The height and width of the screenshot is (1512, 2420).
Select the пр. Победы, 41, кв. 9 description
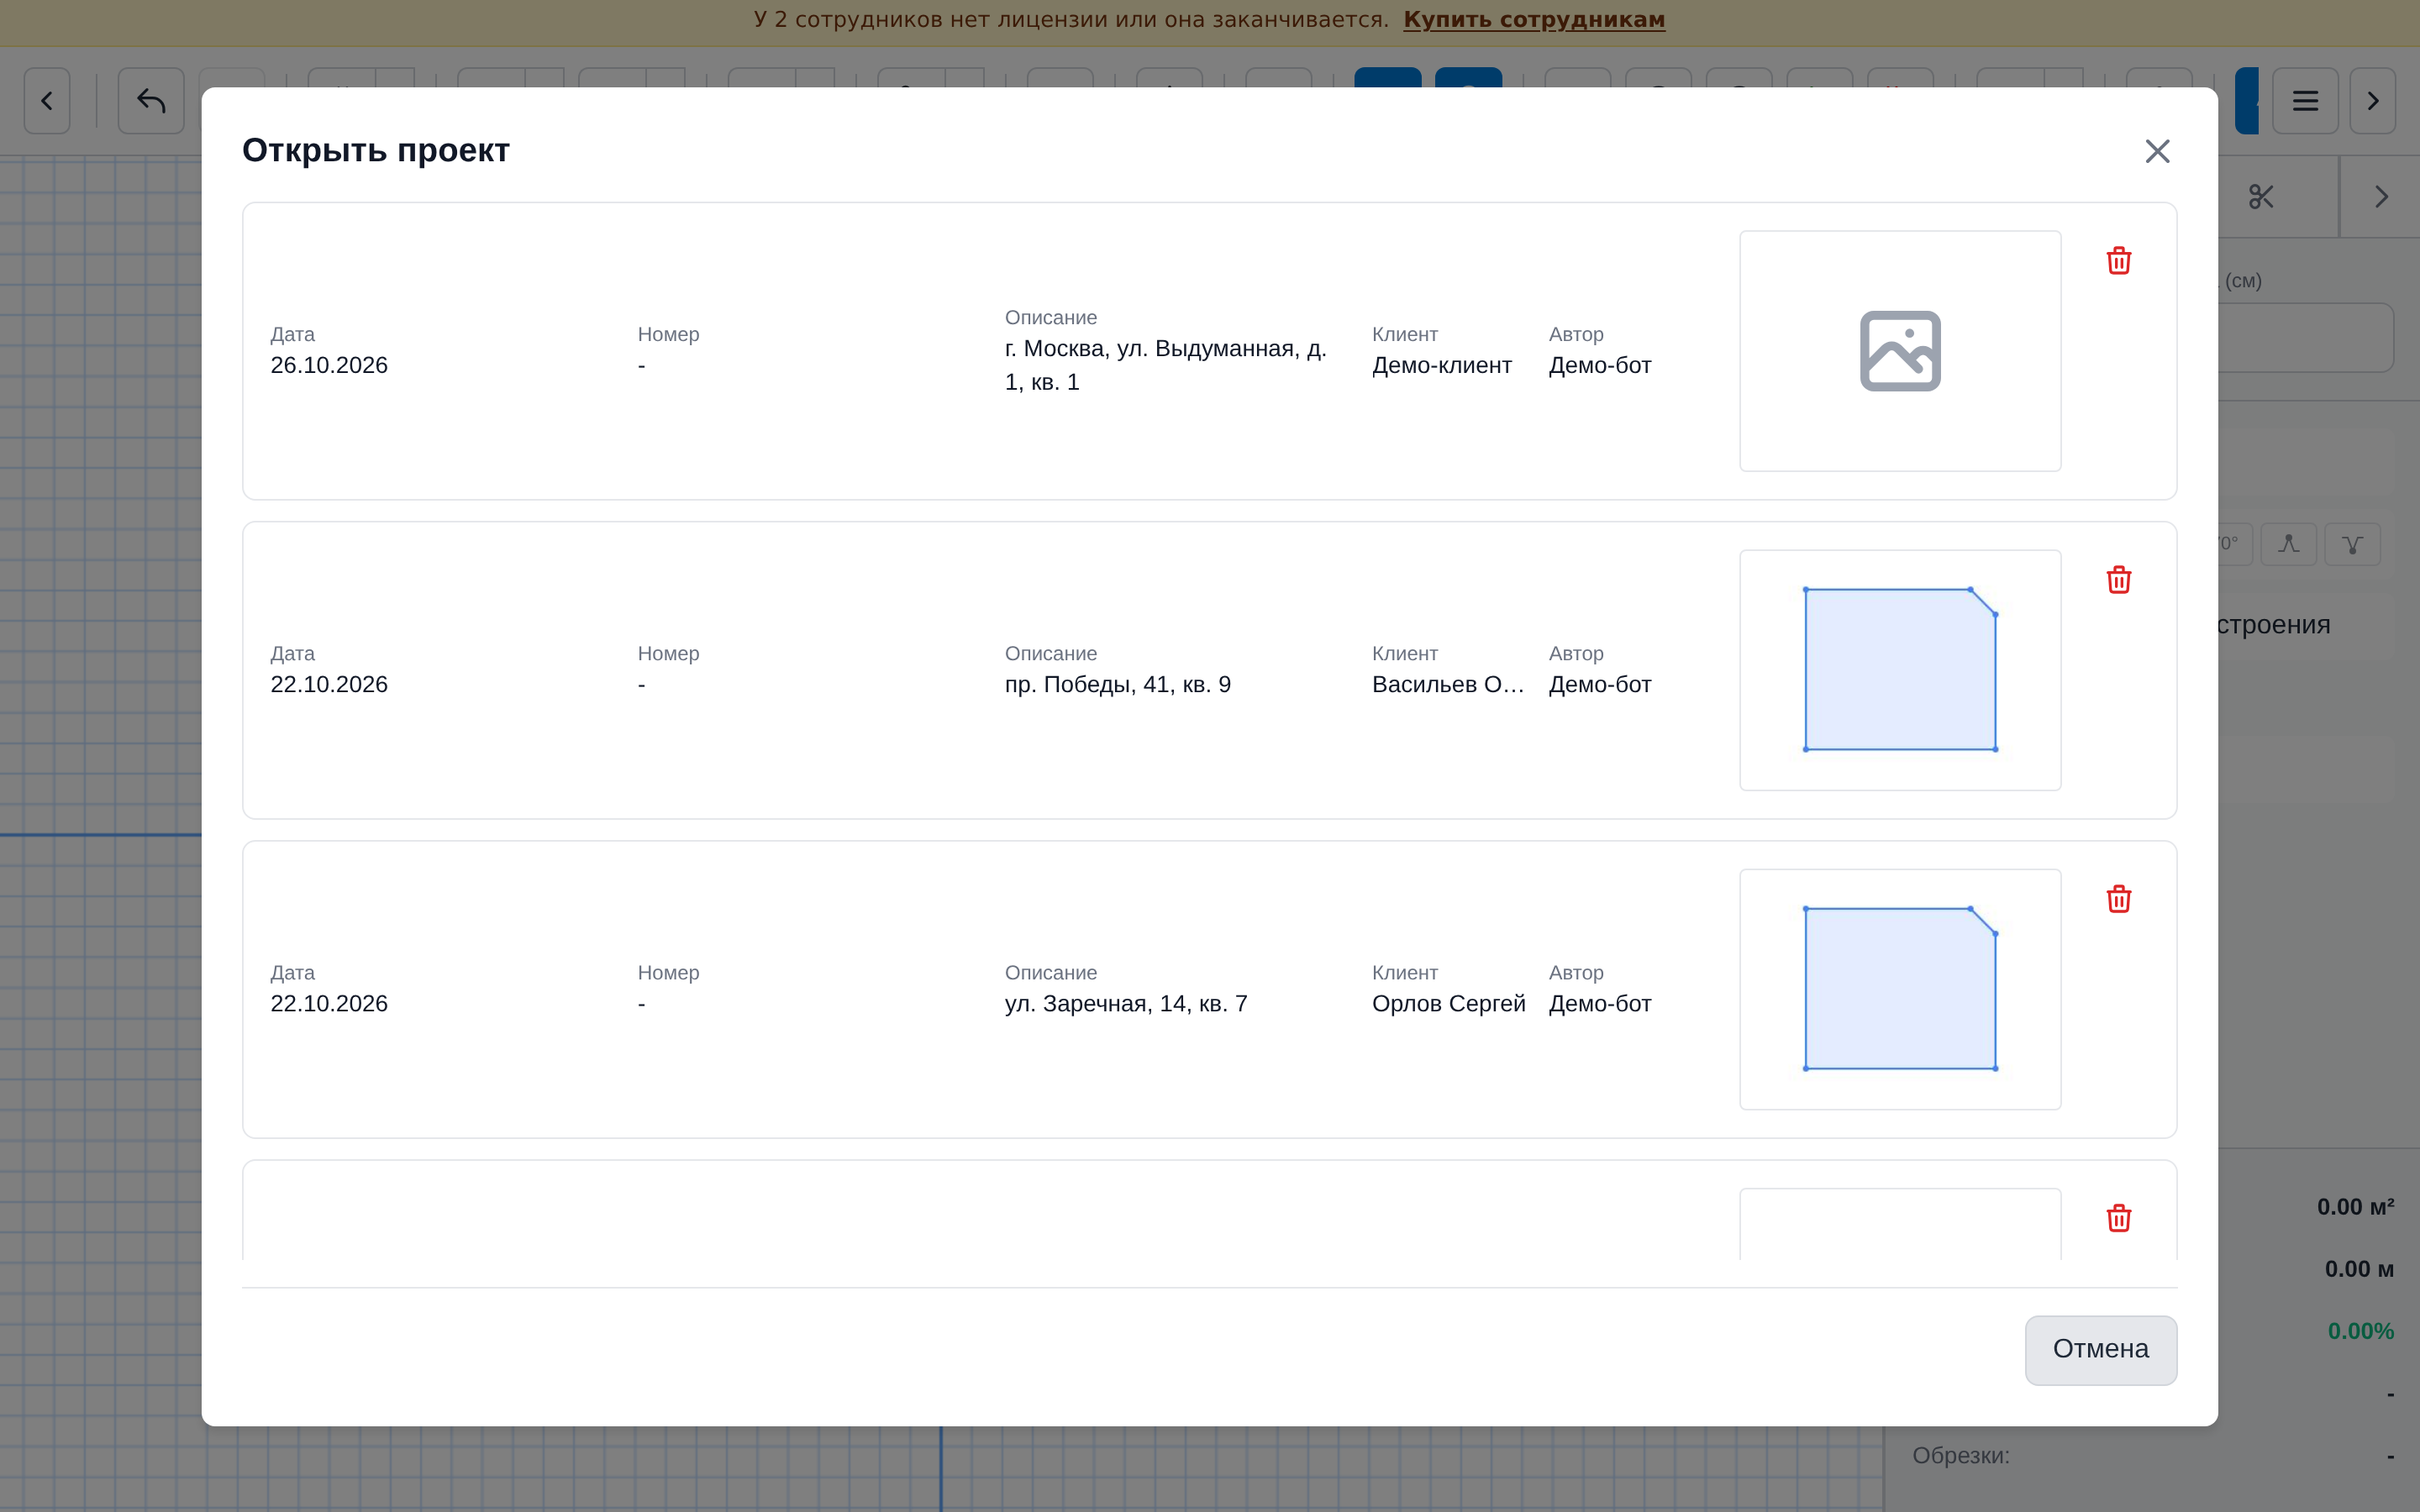1118,685
